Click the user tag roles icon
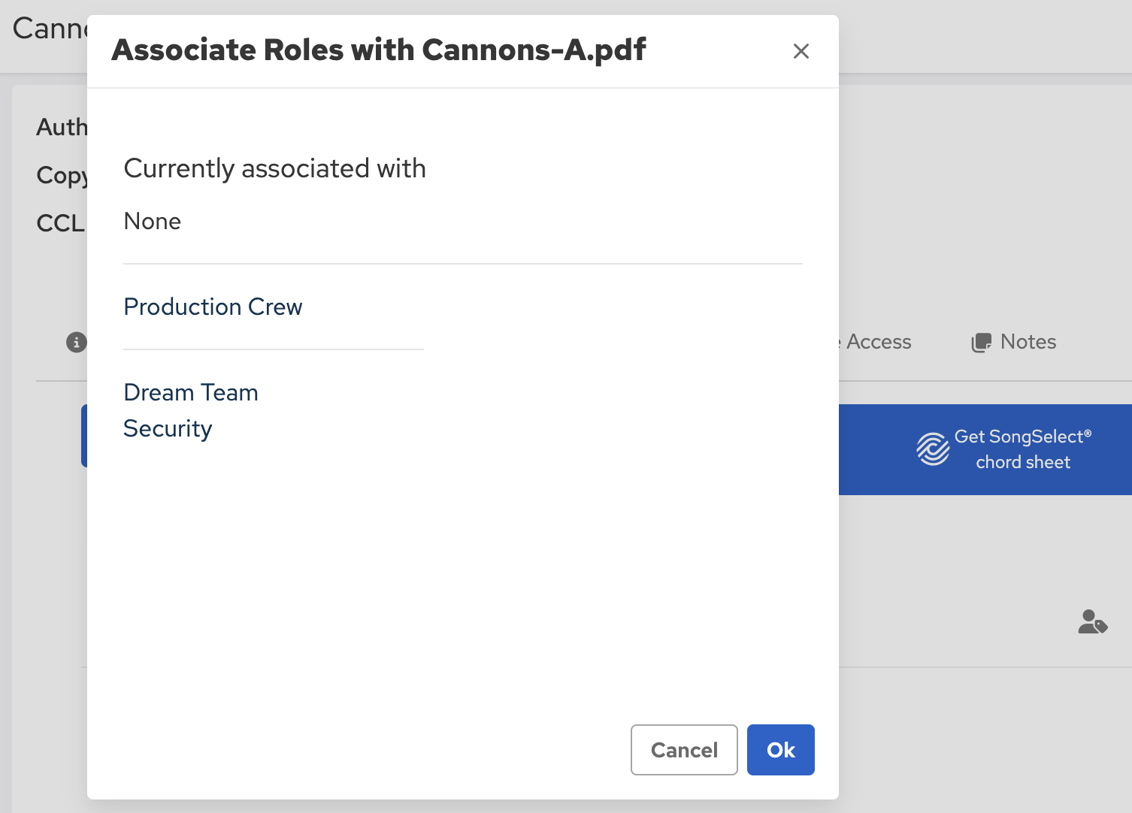 [x=1092, y=622]
